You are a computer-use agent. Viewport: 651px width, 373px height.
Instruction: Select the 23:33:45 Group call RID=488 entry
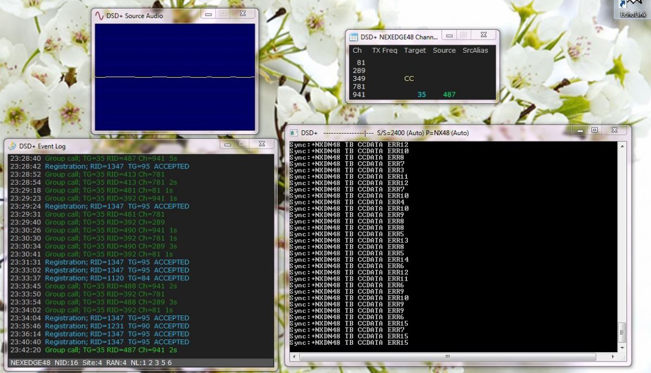tap(93, 286)
